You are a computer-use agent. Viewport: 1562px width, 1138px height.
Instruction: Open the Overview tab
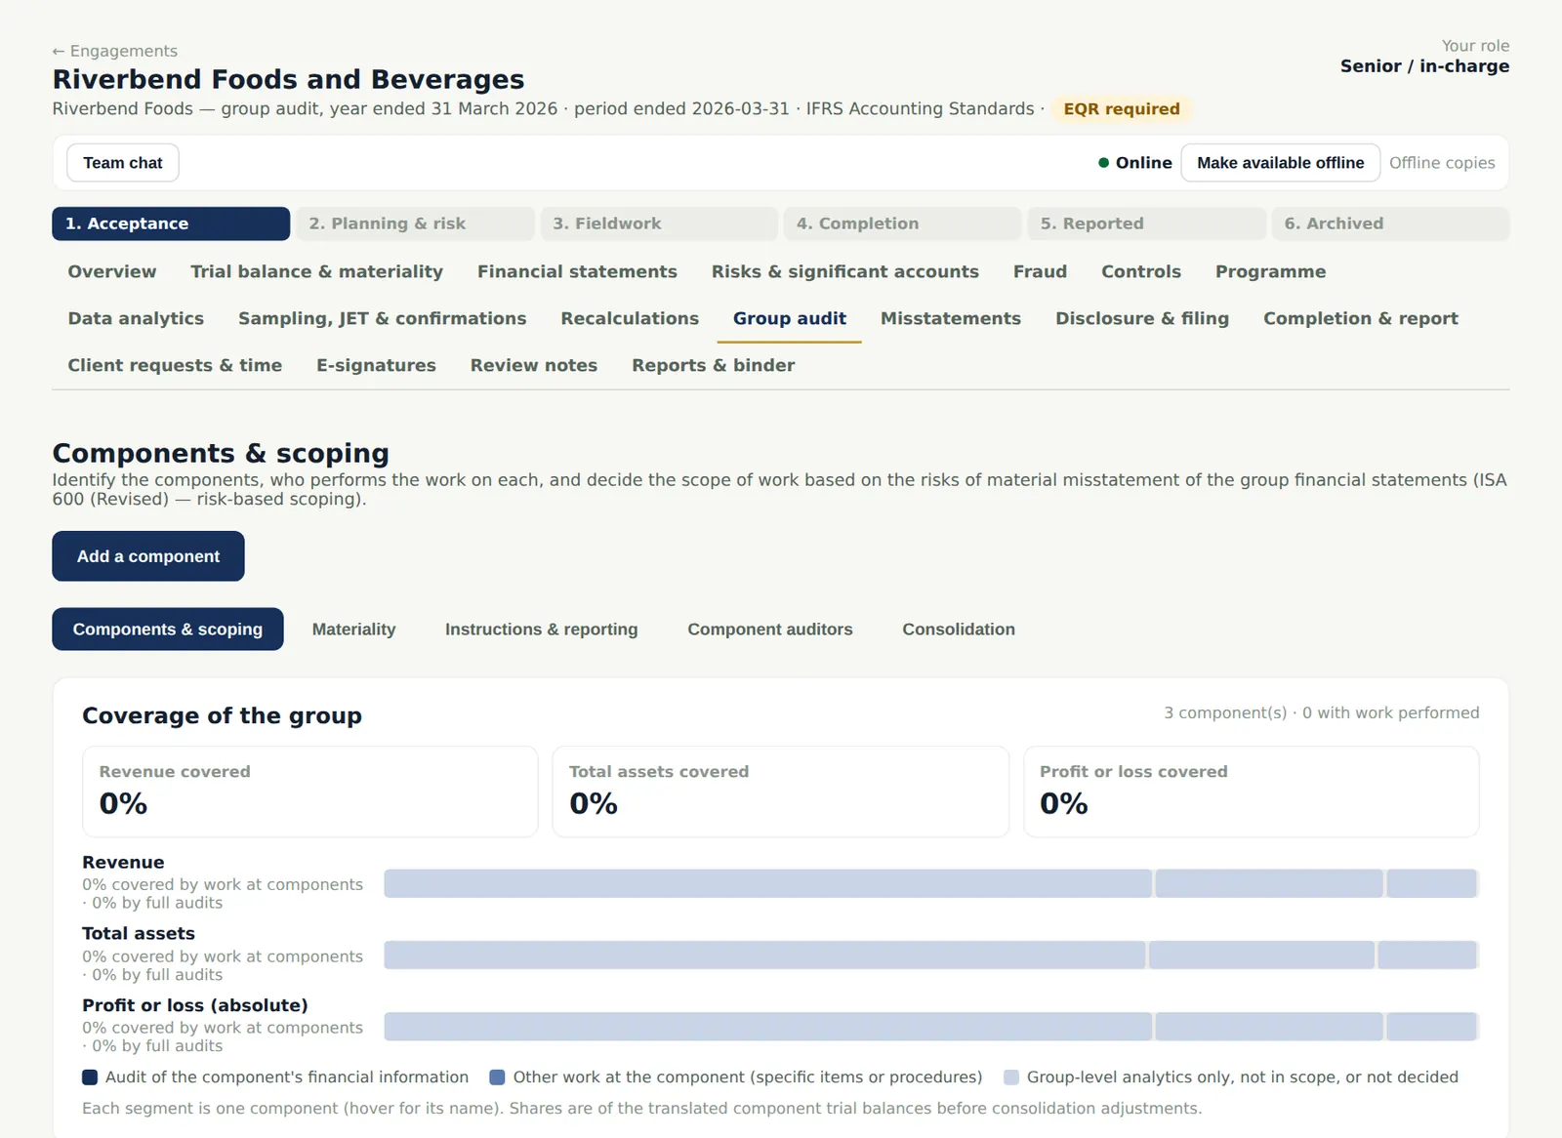[x=112, y=272]
